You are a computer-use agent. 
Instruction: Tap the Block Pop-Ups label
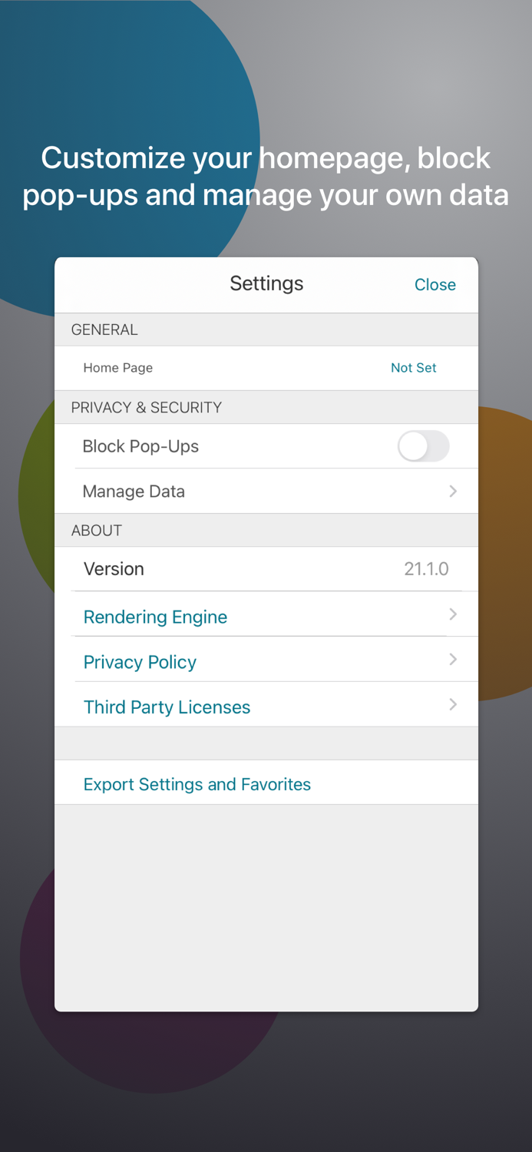(140, 446)
